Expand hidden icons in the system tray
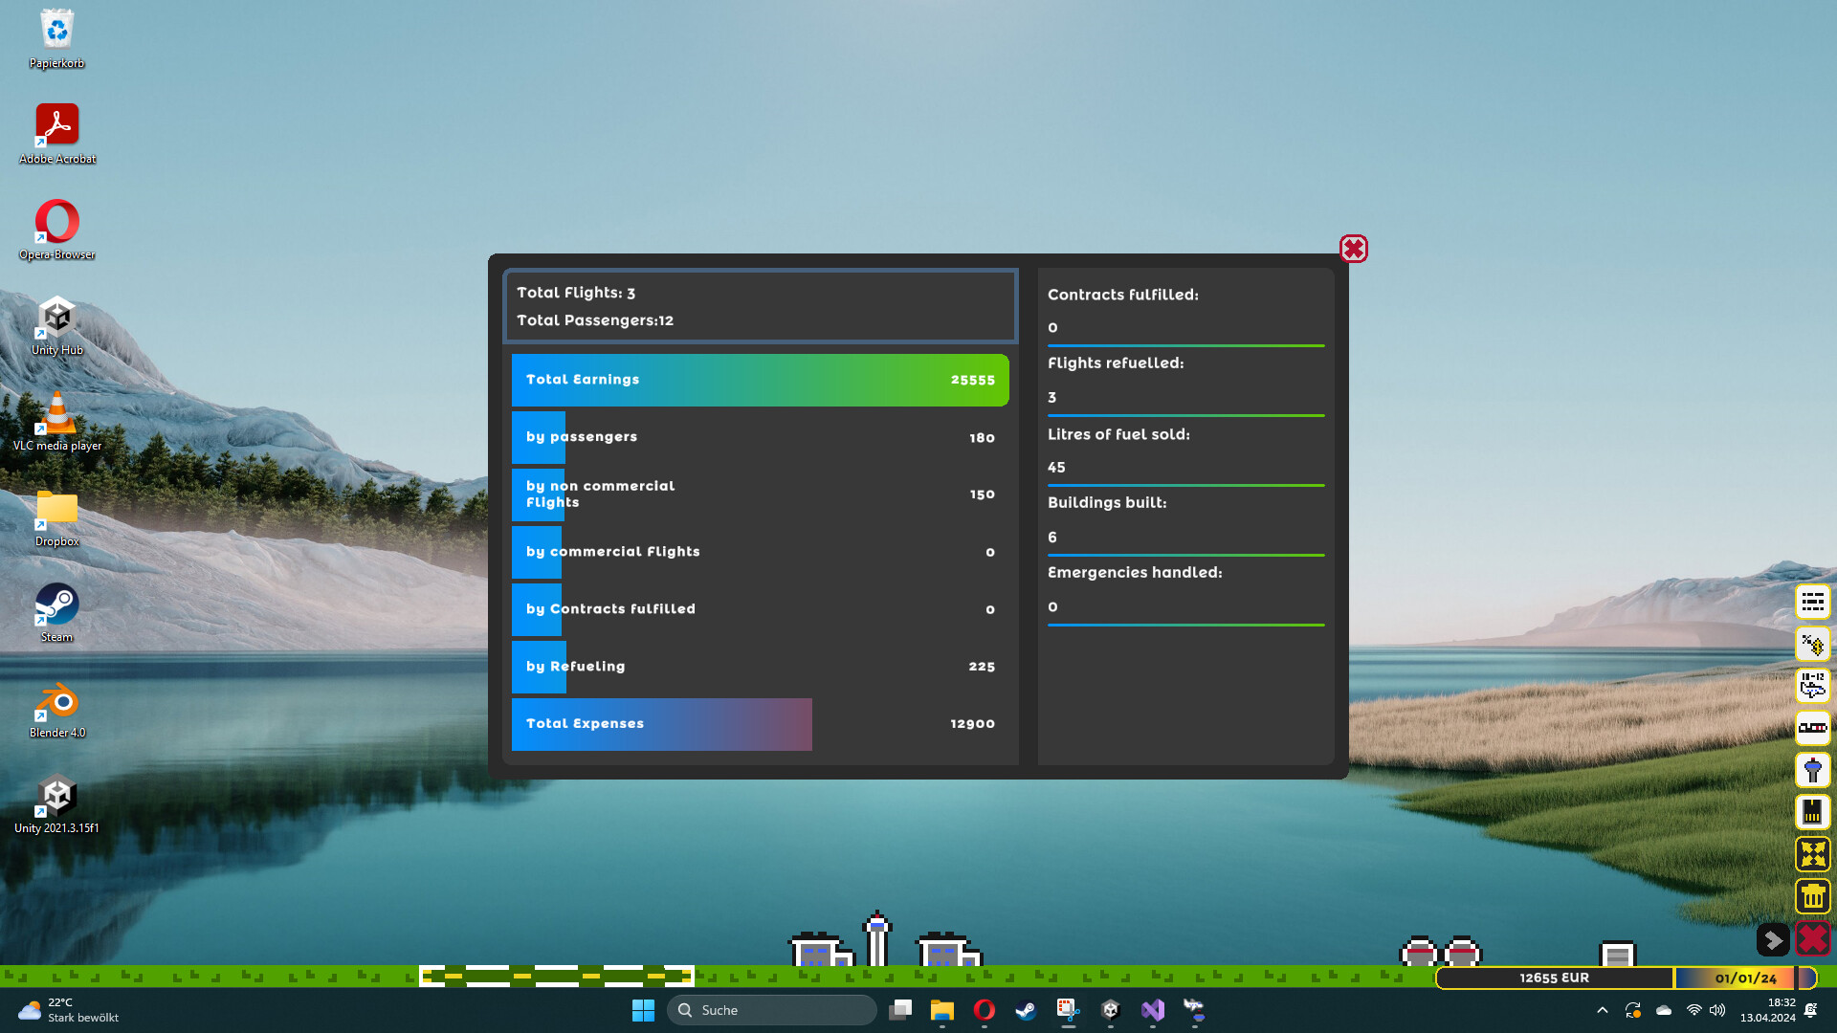1837x1033 pixels. (x=1603, y=1010)
